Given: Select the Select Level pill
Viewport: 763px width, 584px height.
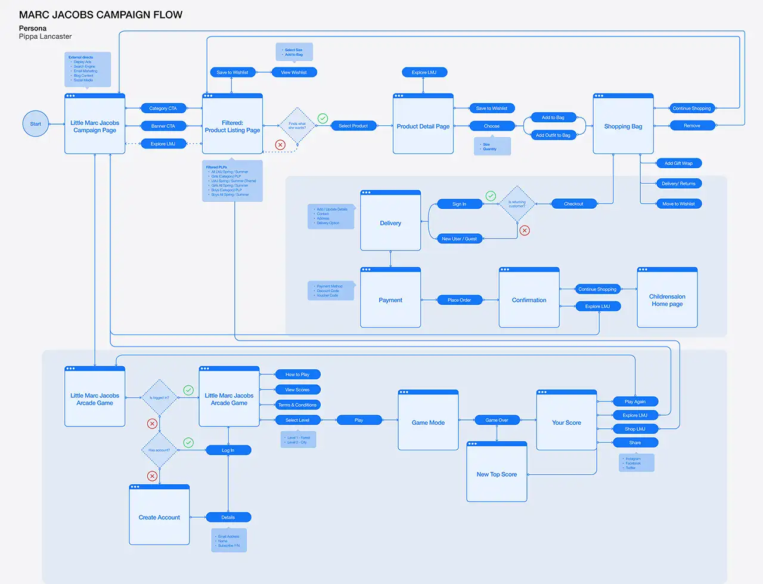Looking at the screenshot, I should 297,420.
